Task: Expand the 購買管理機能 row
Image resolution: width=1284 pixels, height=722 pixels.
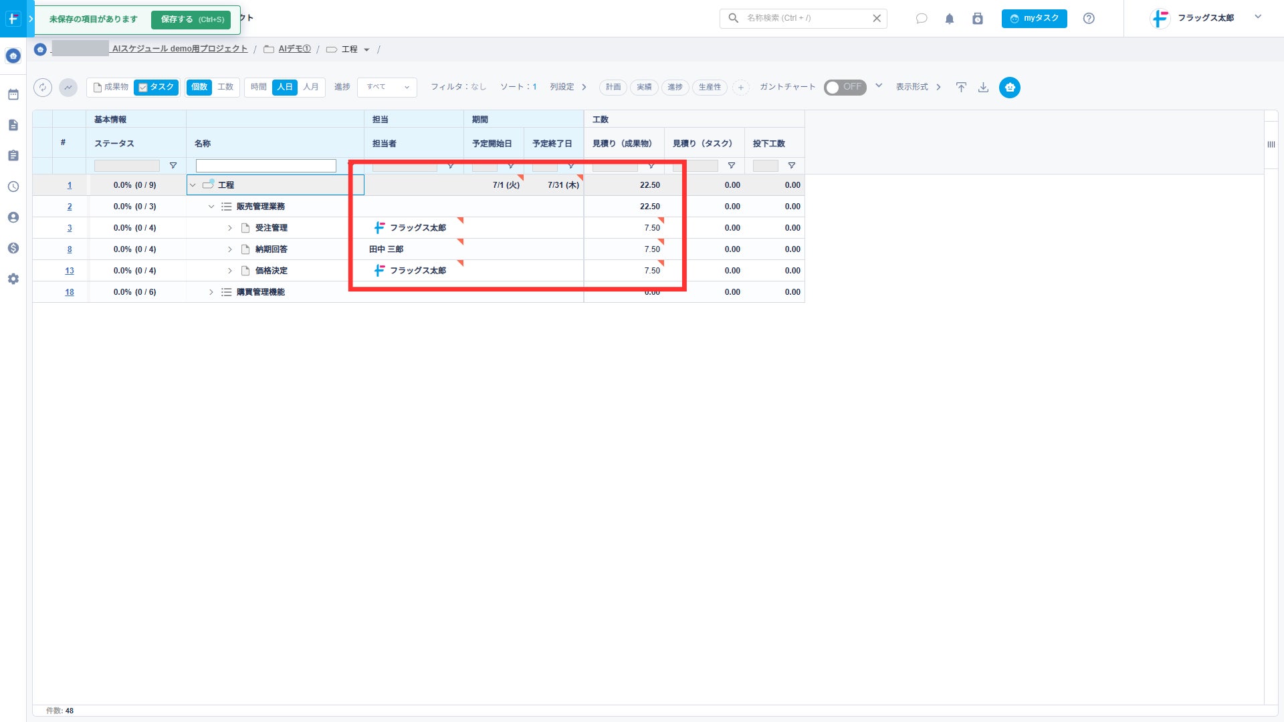Action: pyautogui.click(x=211, y=292)
